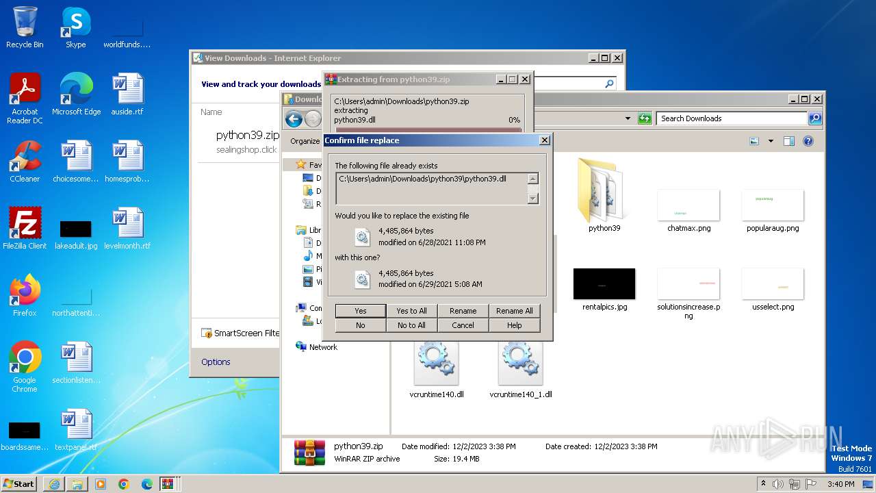Screen dimensions: 876x493
Task: Refresh the Downloads folder view
Action: point(645,118)
